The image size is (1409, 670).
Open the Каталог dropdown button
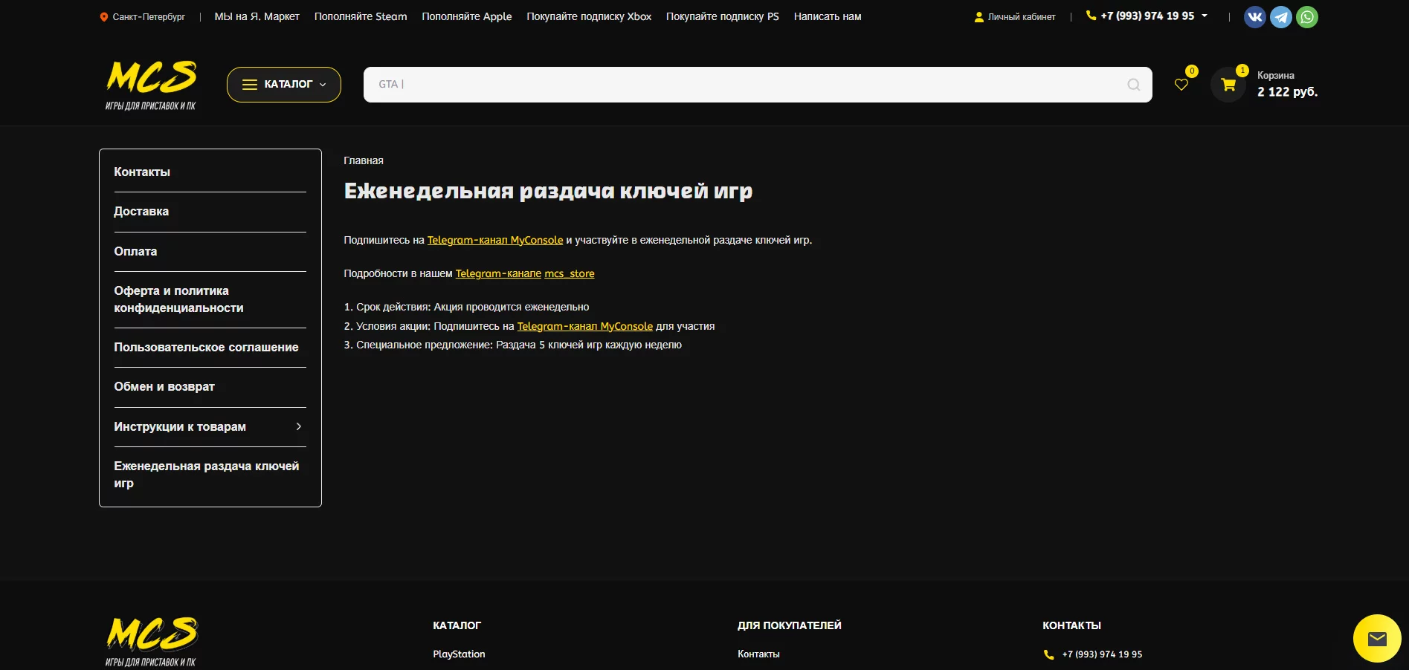pyautogui.click(x=283, y=85)
